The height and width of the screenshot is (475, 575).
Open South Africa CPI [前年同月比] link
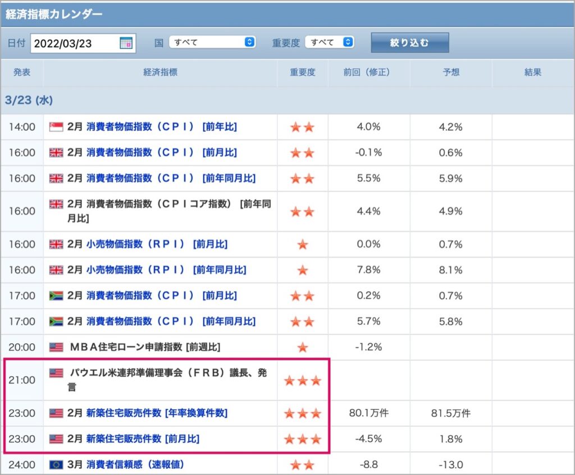[171, 321]
